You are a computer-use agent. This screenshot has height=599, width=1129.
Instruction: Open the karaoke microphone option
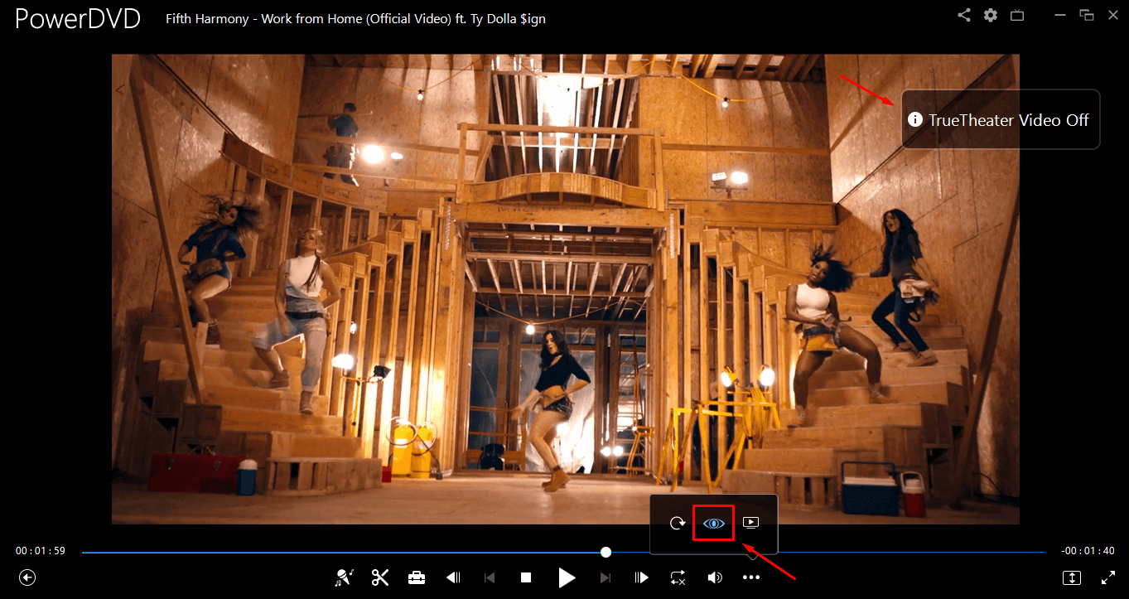coord(344,577)
